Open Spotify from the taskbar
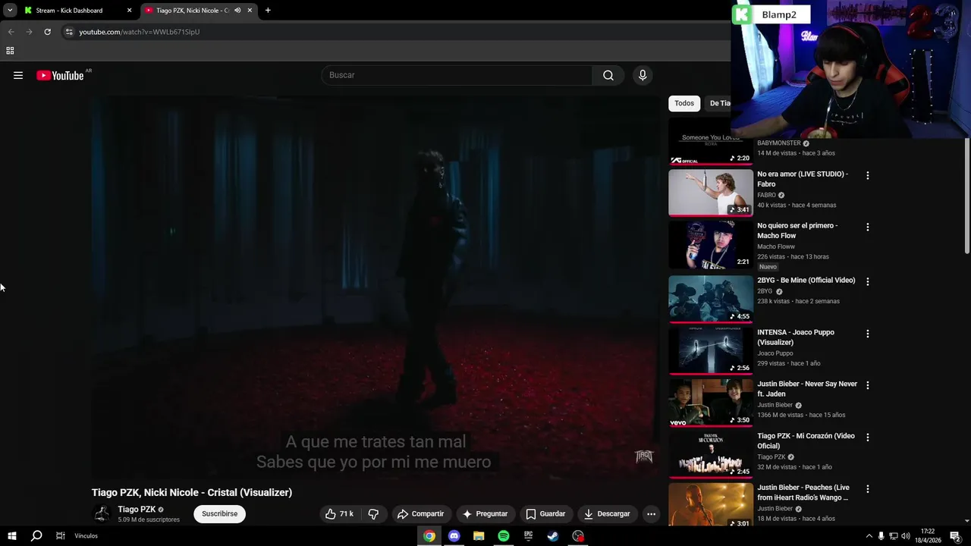This screenshot has width=971, height=546. [504, 536]
